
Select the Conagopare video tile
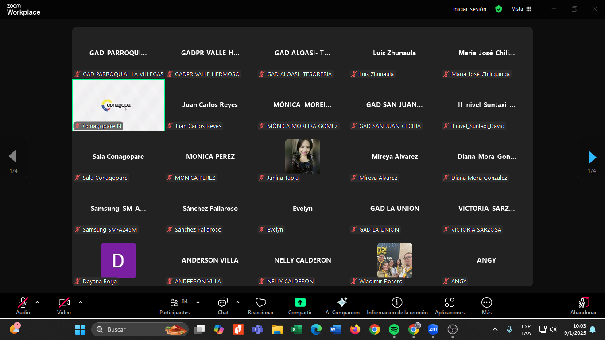[118, 105]
